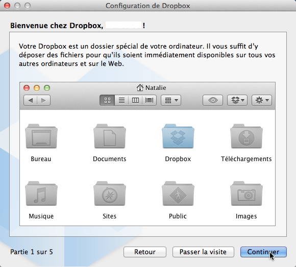Viewport: 296px width, 267px height.
Task: Open the blue Dropbox folder icon
Action: coord(178,136)
